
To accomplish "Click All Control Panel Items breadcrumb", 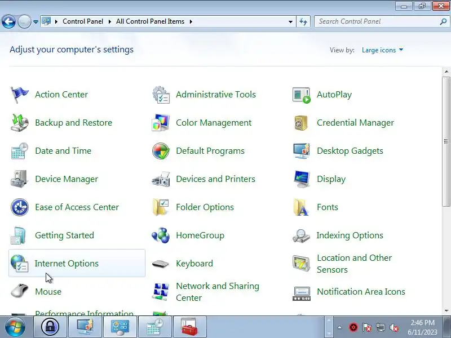I will click(150, 21).
